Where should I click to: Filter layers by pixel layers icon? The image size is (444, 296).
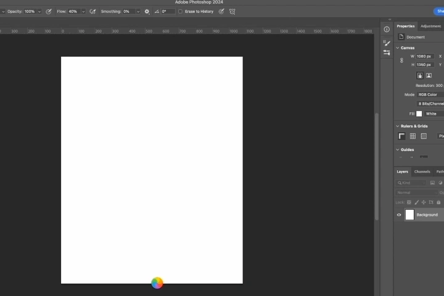point(432,183)
